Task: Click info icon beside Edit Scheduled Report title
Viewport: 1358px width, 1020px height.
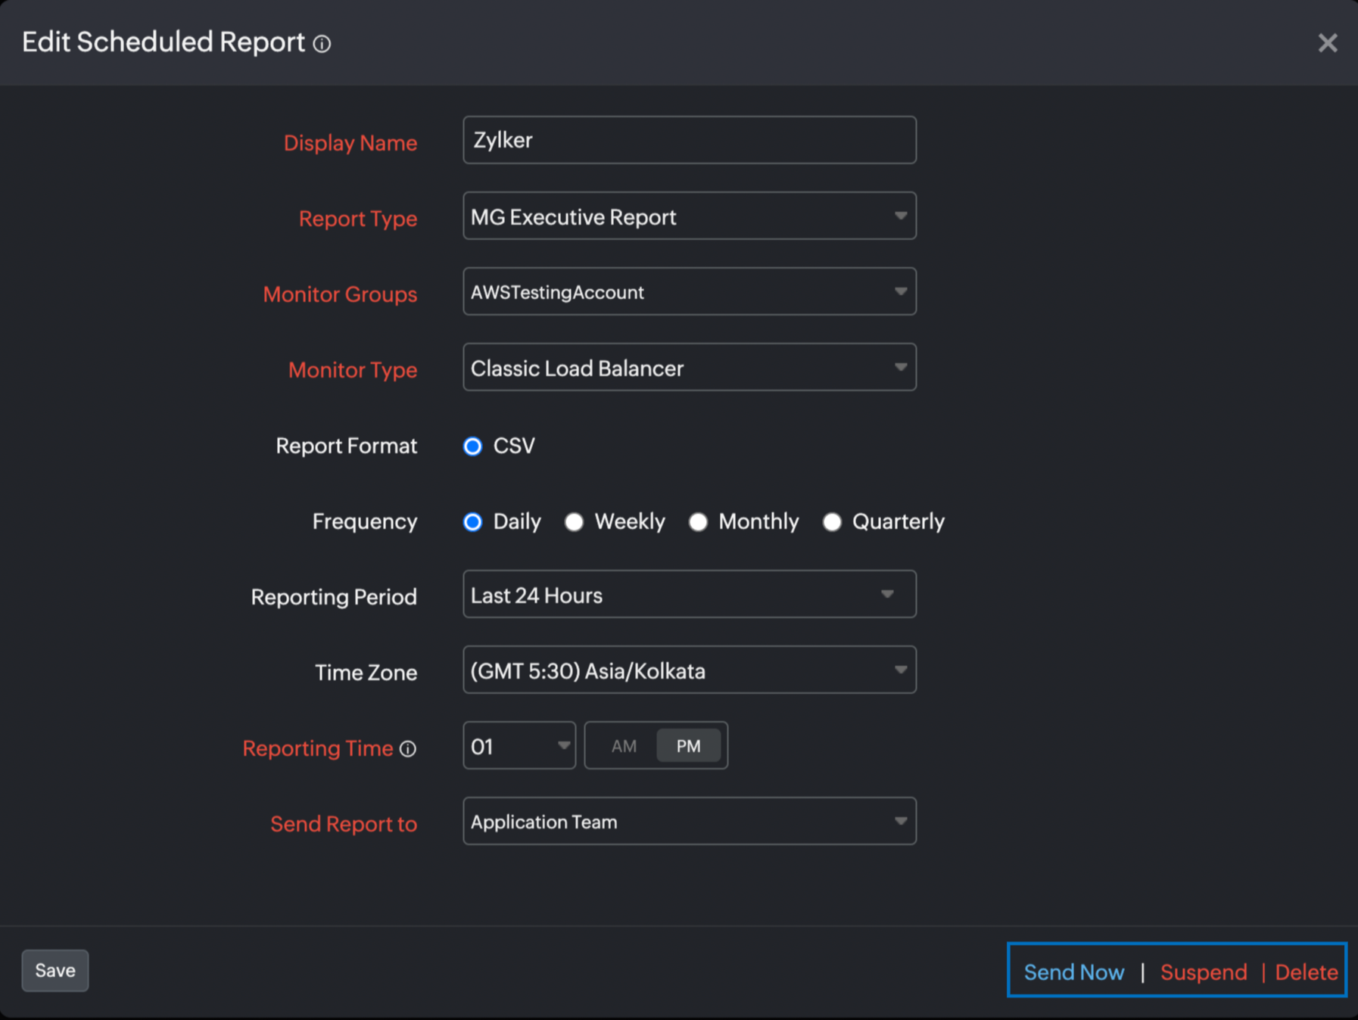Action: tap(322, 44)
